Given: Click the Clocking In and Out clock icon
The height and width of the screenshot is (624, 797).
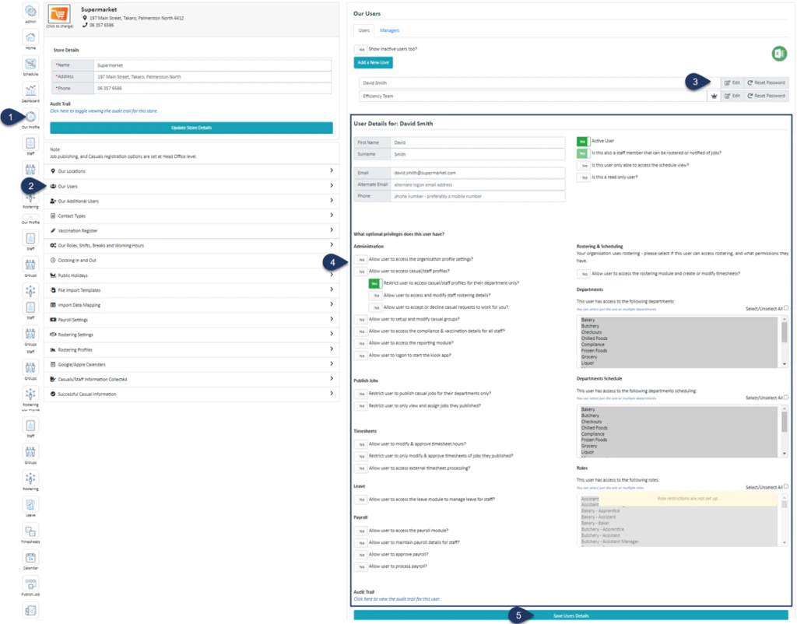Looking at the screenshot, I should tap(53, 260).
